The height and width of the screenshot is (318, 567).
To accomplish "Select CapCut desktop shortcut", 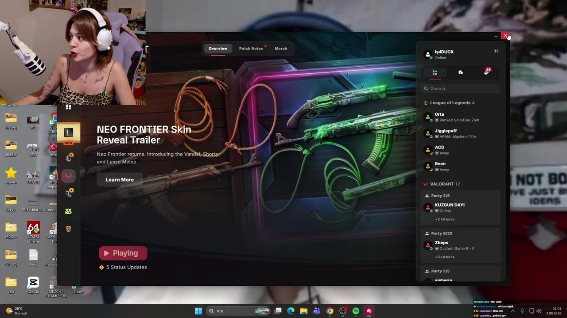I will click(x=33, y=285).
